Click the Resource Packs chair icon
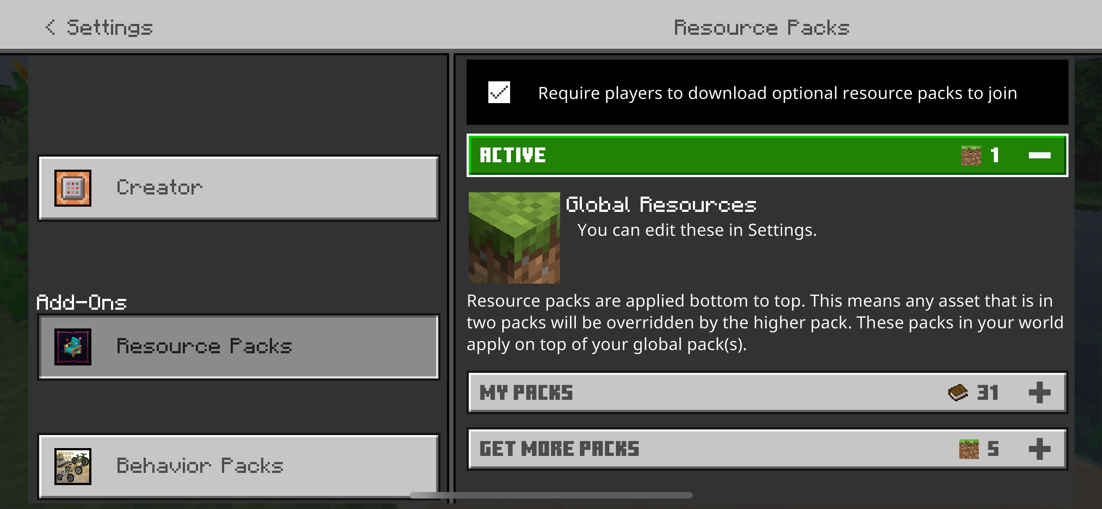This screenshot has width=1102, height=509. point(73,347)
